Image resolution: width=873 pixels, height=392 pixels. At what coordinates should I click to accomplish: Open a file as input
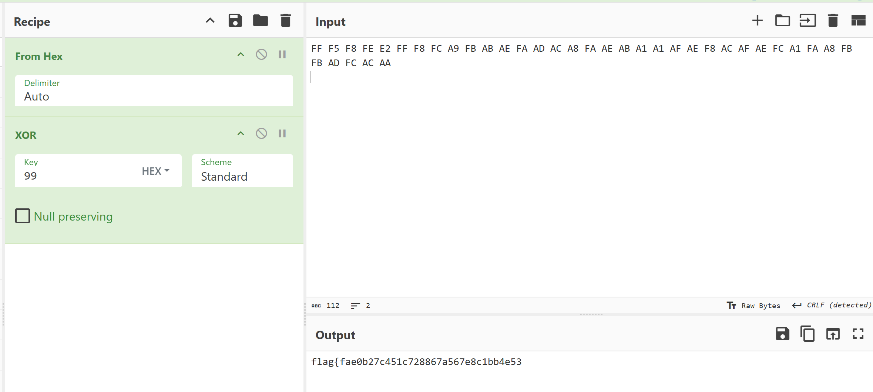(x=807, y=21)
